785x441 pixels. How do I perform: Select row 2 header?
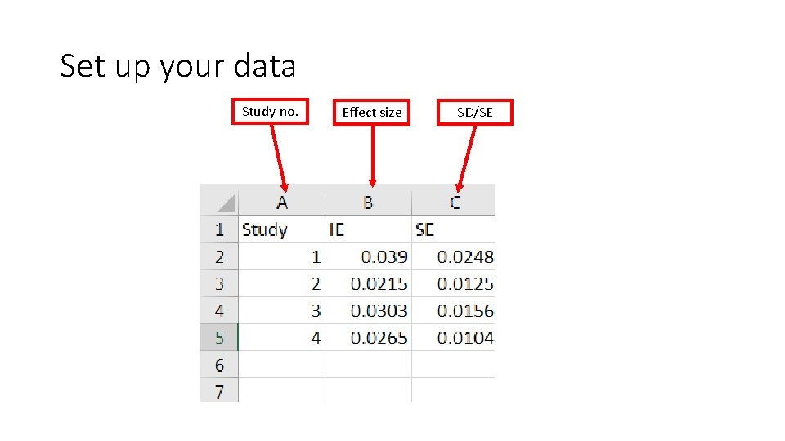[219, 256]
